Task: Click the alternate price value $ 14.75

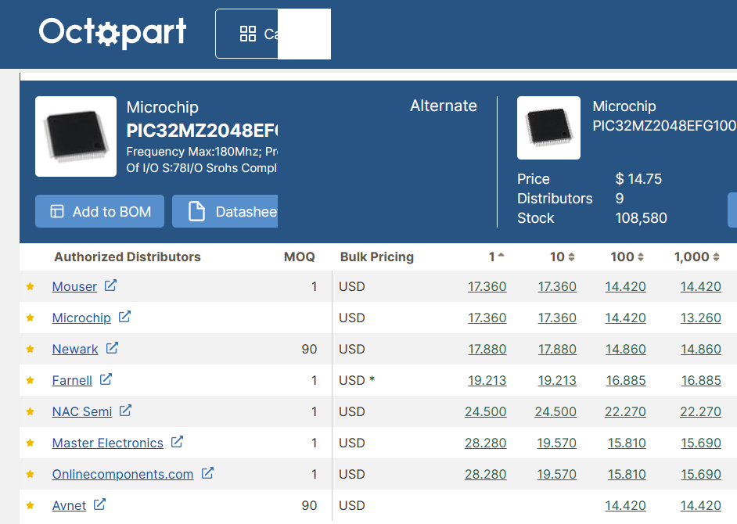Action: [638, 179]
